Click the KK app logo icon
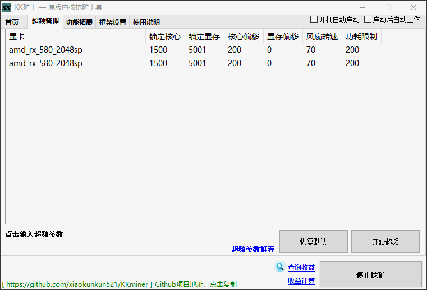427x290 pixels. pos(7,7)
